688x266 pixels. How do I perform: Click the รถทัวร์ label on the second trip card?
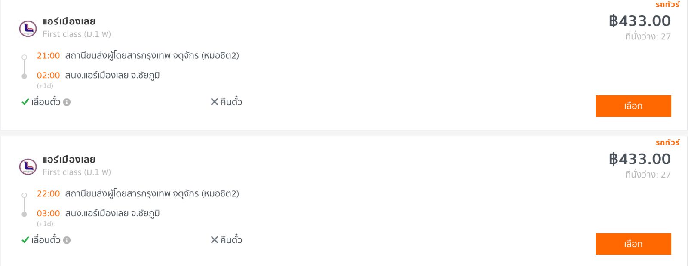pyautogui.click(x=667, y=142)
